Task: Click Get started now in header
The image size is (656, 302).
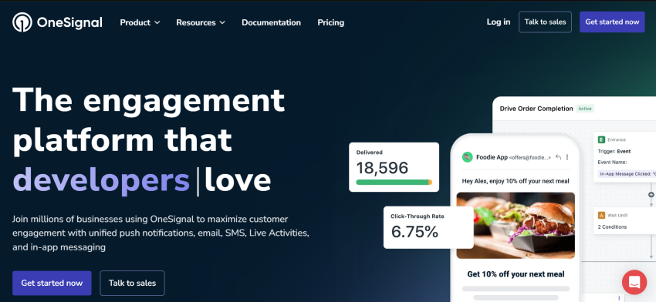Action: tap(612, 22)
